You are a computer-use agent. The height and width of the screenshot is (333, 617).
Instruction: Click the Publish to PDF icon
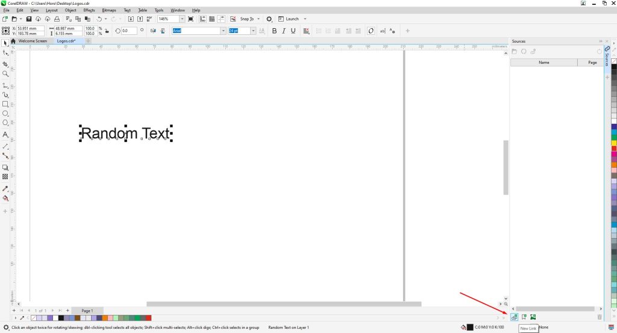(x=149, y=19)
